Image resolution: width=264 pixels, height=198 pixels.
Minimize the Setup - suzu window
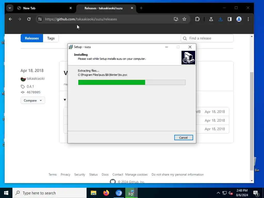pos(167,47)
